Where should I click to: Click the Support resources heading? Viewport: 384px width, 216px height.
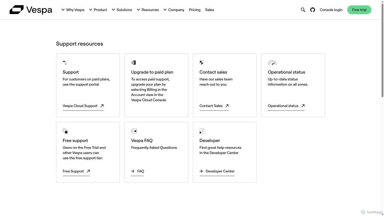pos(79,44)
